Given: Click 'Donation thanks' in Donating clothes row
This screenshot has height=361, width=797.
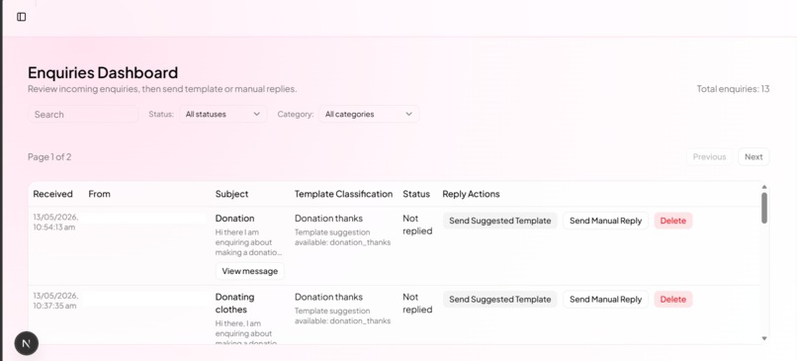Looking at the screenshot, I should click(x=329, y=297).
